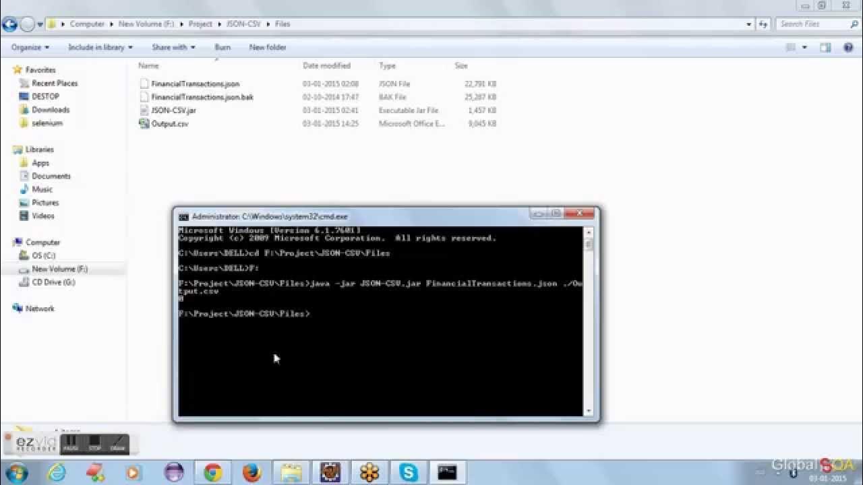Expand the address bar history dropdown arrow
The image size is (863, 485).
click(749, 24)
